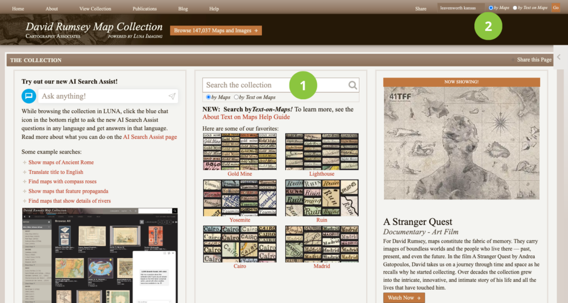Click Share this Page link
Image resolution: width=568 pixels, height=303 pixels.
(x=534, y=60)
